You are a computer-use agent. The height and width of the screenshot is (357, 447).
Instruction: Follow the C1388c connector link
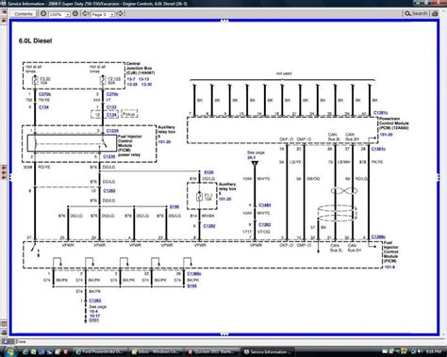click(378, 237)
